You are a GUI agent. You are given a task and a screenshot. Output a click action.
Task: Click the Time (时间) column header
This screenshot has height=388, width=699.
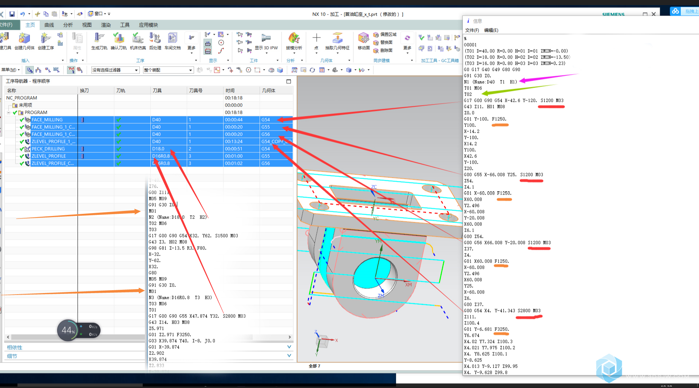[x=241, y=91]
